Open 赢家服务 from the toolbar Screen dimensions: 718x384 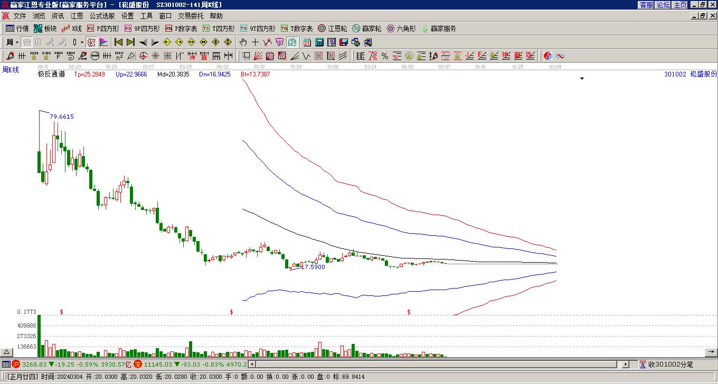439,28
